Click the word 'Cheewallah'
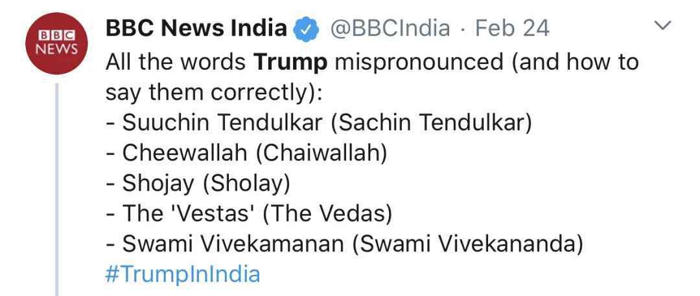This screenshot has height=296, width=700. 184,153
